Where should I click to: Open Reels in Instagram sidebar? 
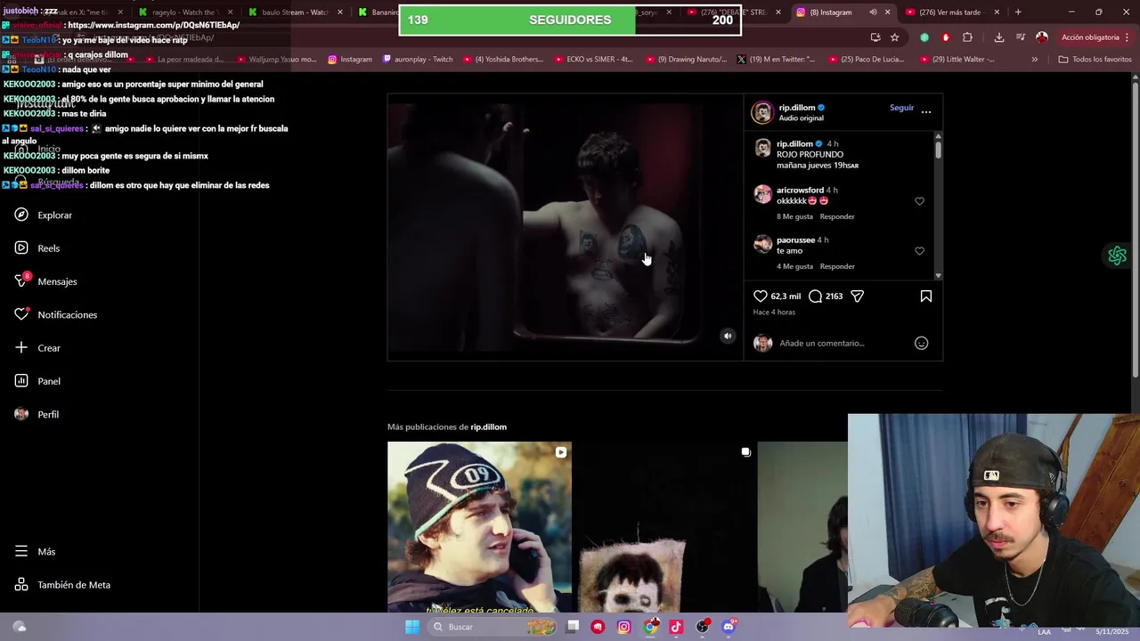[37, 248]
